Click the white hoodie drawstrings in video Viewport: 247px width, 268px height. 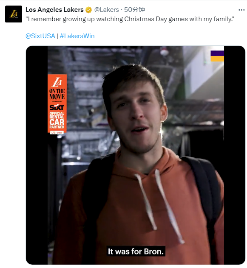(159, 205)
